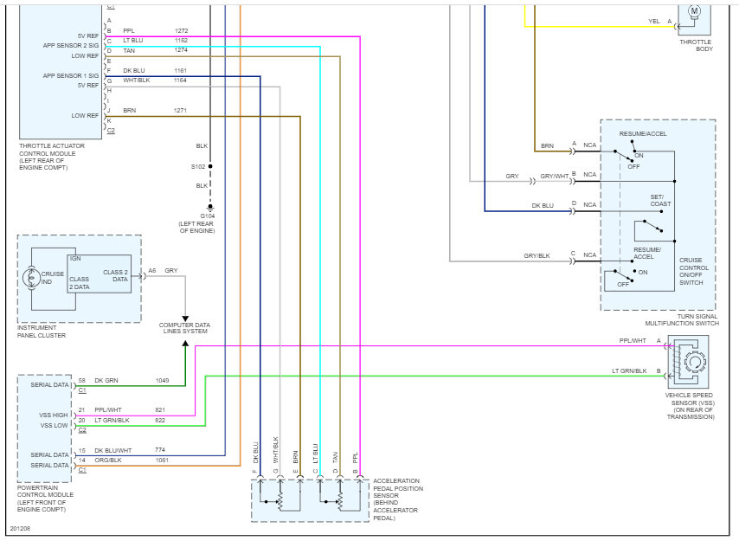Select the right potentiometer in the pedal position sensor
Screen dimensions: 739x541
[x=340, y=501]
